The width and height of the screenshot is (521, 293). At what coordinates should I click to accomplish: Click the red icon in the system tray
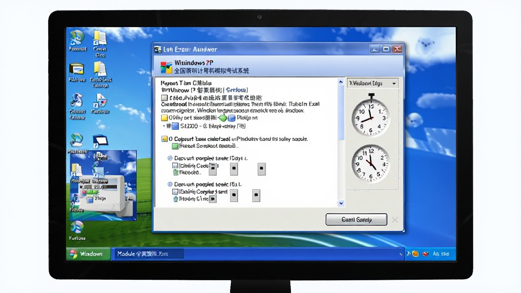(x=425, y=254)
